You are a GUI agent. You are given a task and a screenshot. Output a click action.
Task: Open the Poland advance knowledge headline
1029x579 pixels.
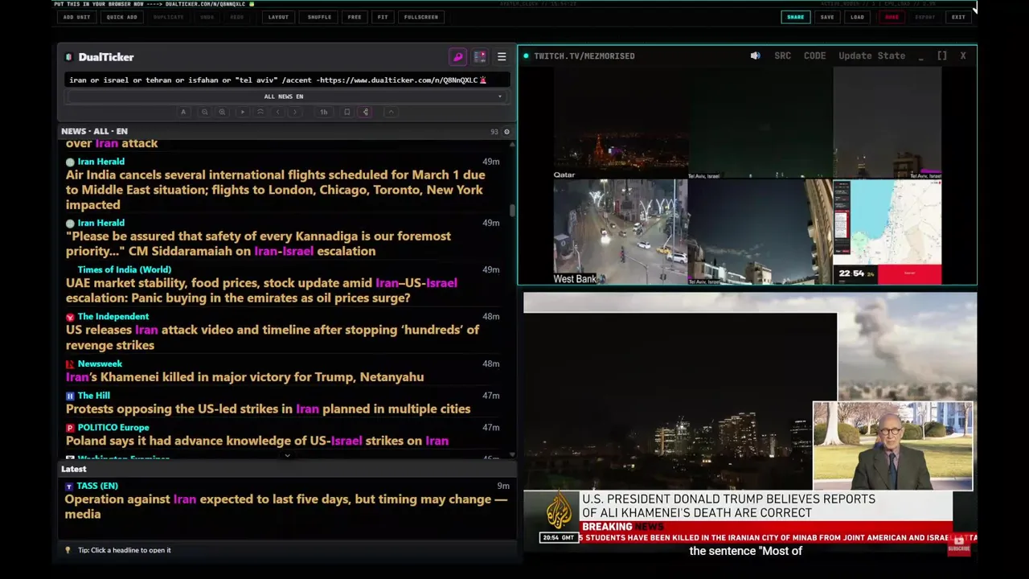[x=257, y=441]
